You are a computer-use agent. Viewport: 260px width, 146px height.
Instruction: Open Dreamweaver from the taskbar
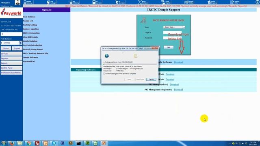87,143
